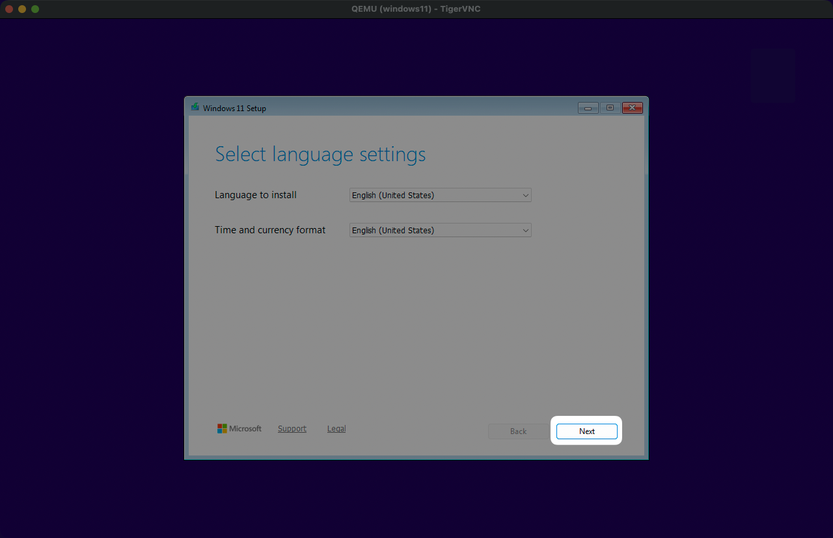Open the Legal link
This screenshot has height=538, width=833.
336,429
